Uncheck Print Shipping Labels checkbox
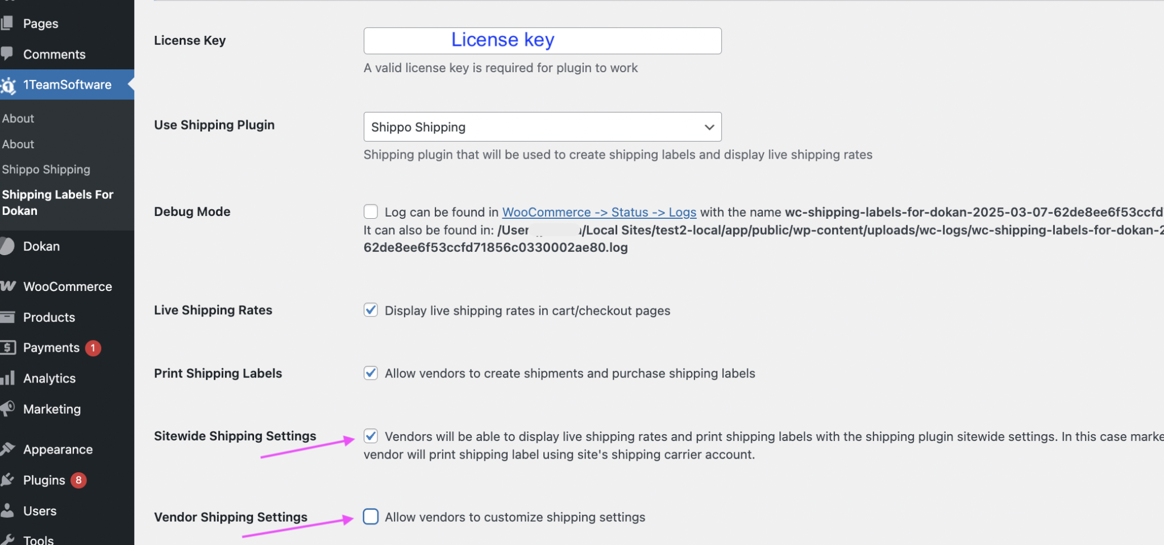Viewport: 1164px width, 545px height. tap(371, 373)
